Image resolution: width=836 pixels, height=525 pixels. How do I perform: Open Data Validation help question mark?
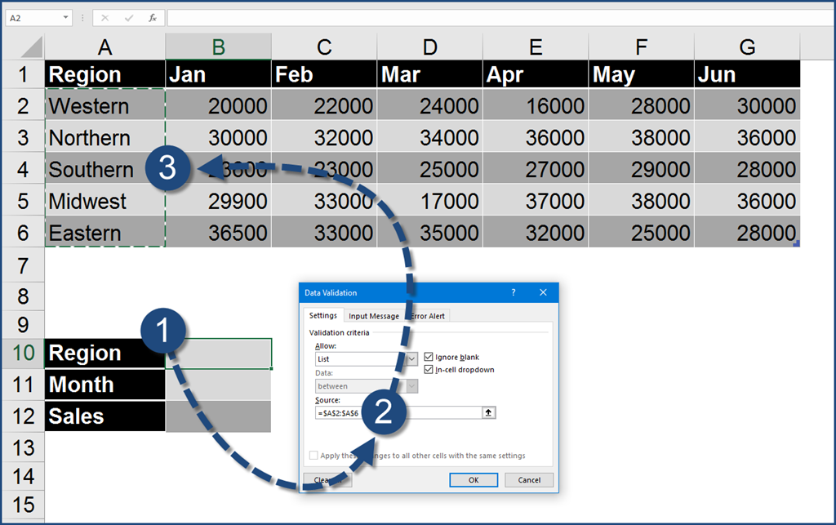[x=514, y=292]
